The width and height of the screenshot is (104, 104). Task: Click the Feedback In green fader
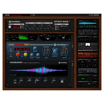click(44, 54)
